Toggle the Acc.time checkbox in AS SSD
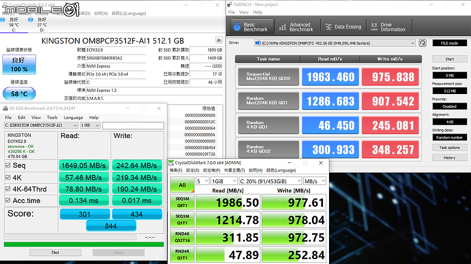The width and height of the screenshot is (471, 264). 8,200
